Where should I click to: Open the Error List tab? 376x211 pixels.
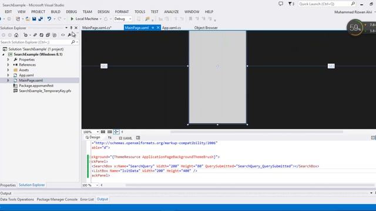point(87,199)
